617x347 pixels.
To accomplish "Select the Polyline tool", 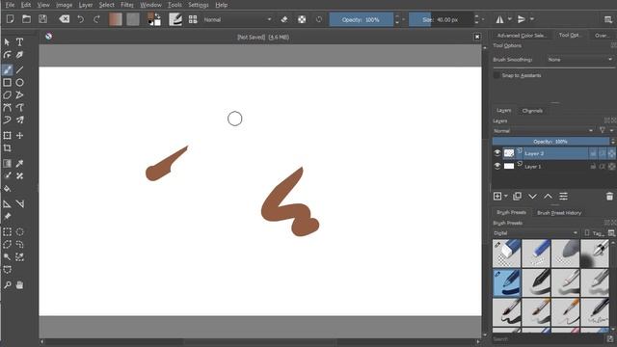I will [19, 95].
